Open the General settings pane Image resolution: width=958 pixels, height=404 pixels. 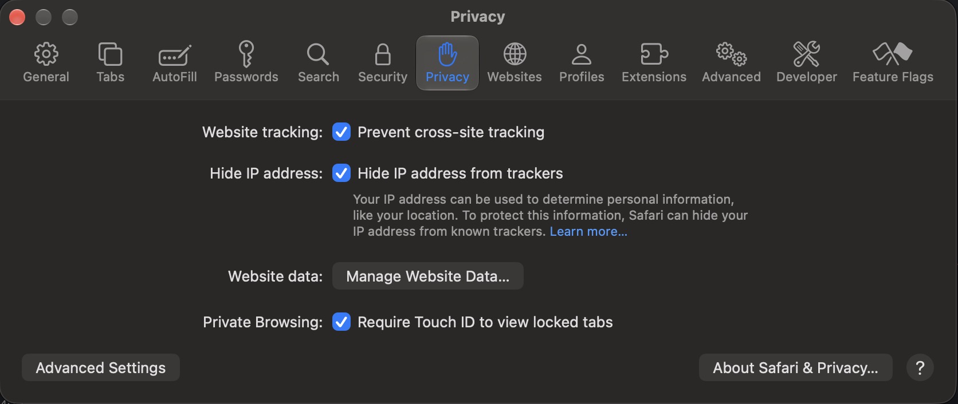pyautogui.click(x=46, y=63)
